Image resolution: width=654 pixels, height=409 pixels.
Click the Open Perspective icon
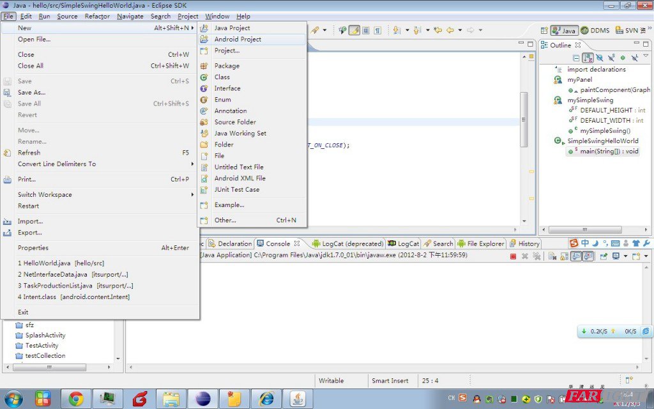(x=544, y=31)
